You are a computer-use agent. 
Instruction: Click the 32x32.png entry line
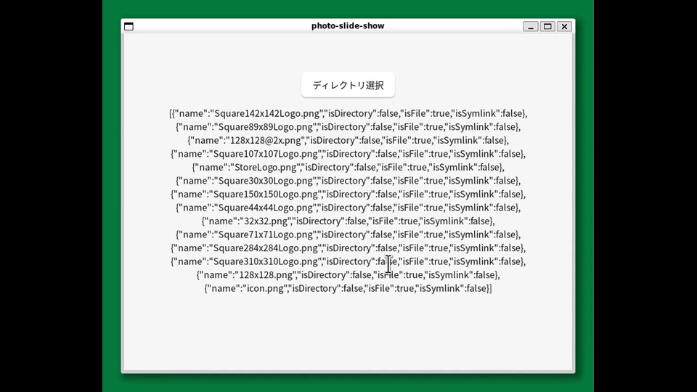tap(348, 221)
